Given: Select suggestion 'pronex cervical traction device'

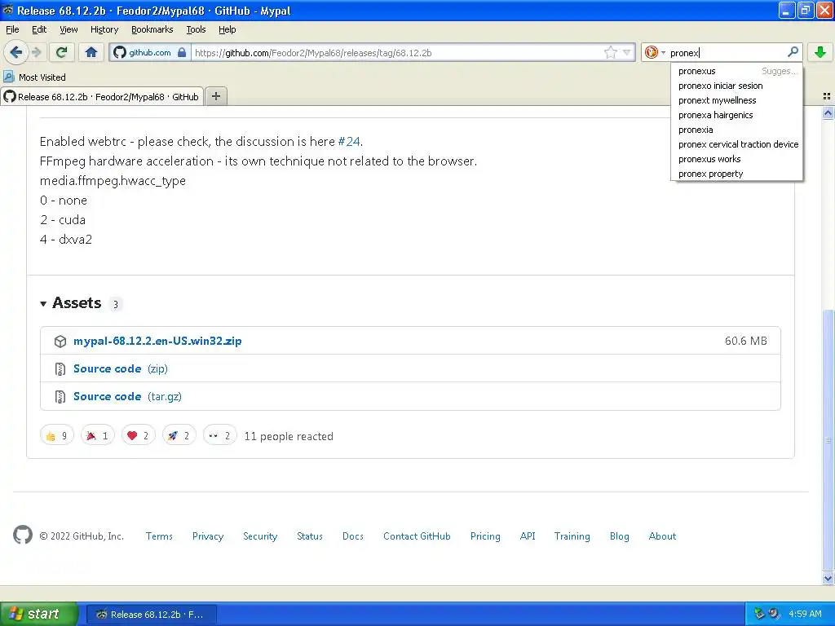Looking at the screenshot, I should tap(737, 144).
